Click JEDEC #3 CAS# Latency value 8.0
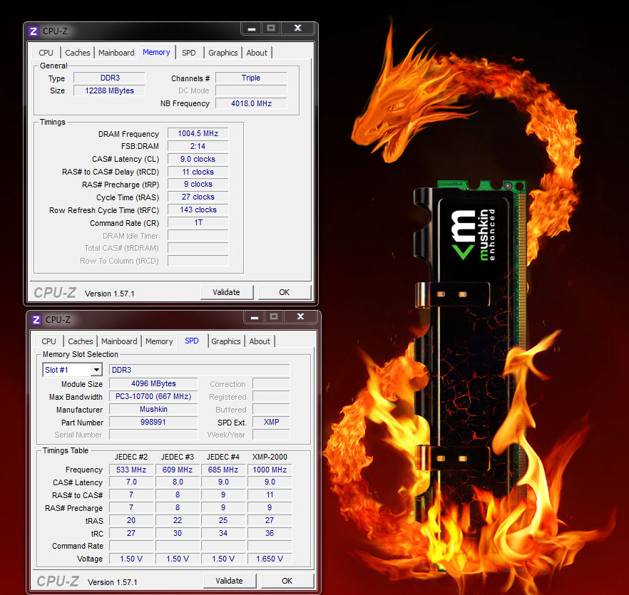 pyautogui.click(x=178, y=482)
